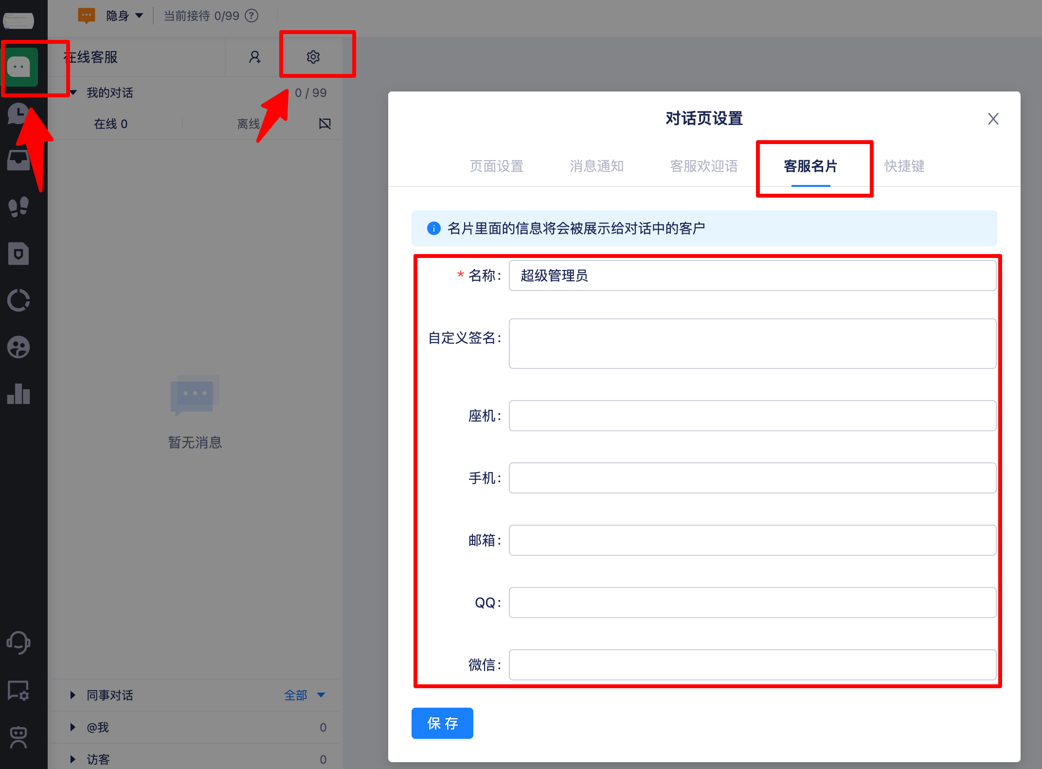Switch to the 快捷键 tab
Screen dimensions: 1042x769
pos(904,166)
